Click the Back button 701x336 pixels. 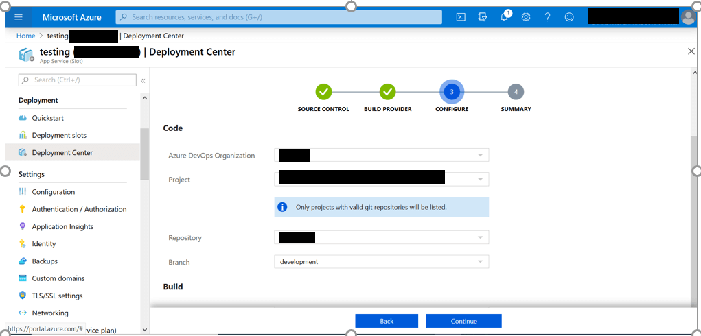(x=387, y=321)
